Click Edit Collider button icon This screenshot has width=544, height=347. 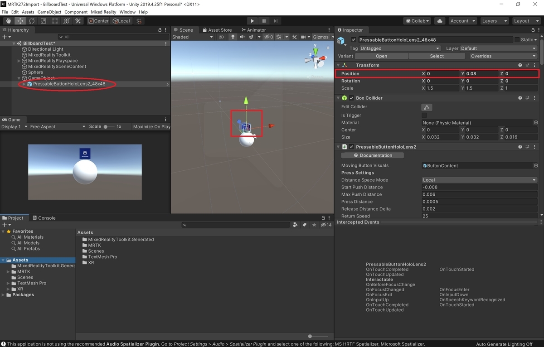point(427,107)
